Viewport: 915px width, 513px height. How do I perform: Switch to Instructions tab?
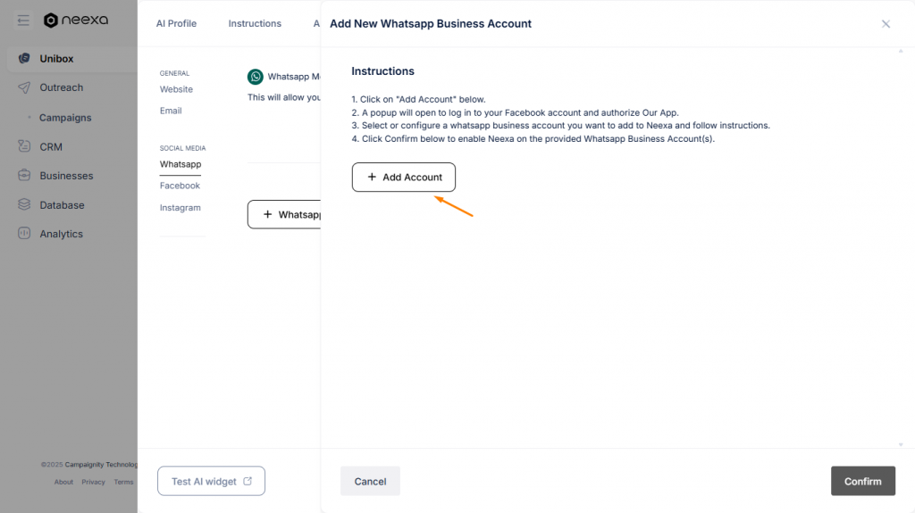point(255,23)
